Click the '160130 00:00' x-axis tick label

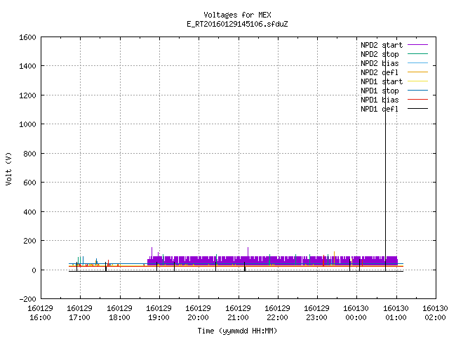(356, 313)
